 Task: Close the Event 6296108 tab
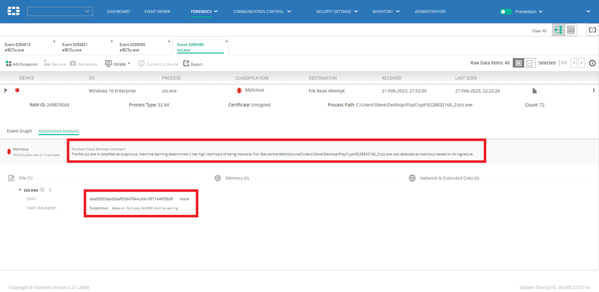pos(227,41)
